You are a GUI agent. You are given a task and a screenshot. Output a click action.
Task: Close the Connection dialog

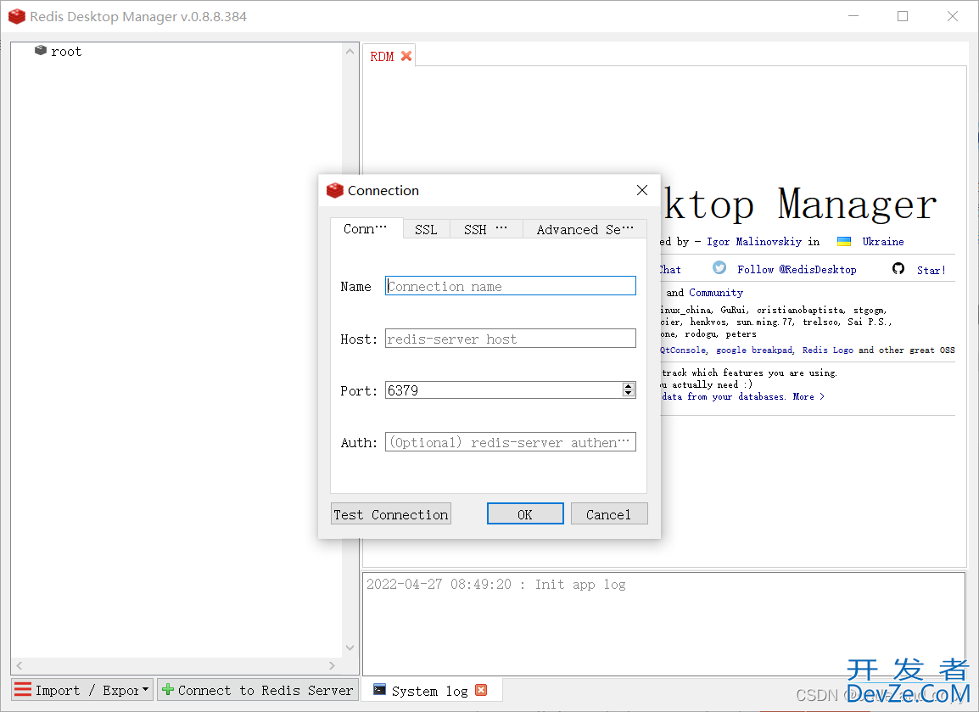click(642, 190)
